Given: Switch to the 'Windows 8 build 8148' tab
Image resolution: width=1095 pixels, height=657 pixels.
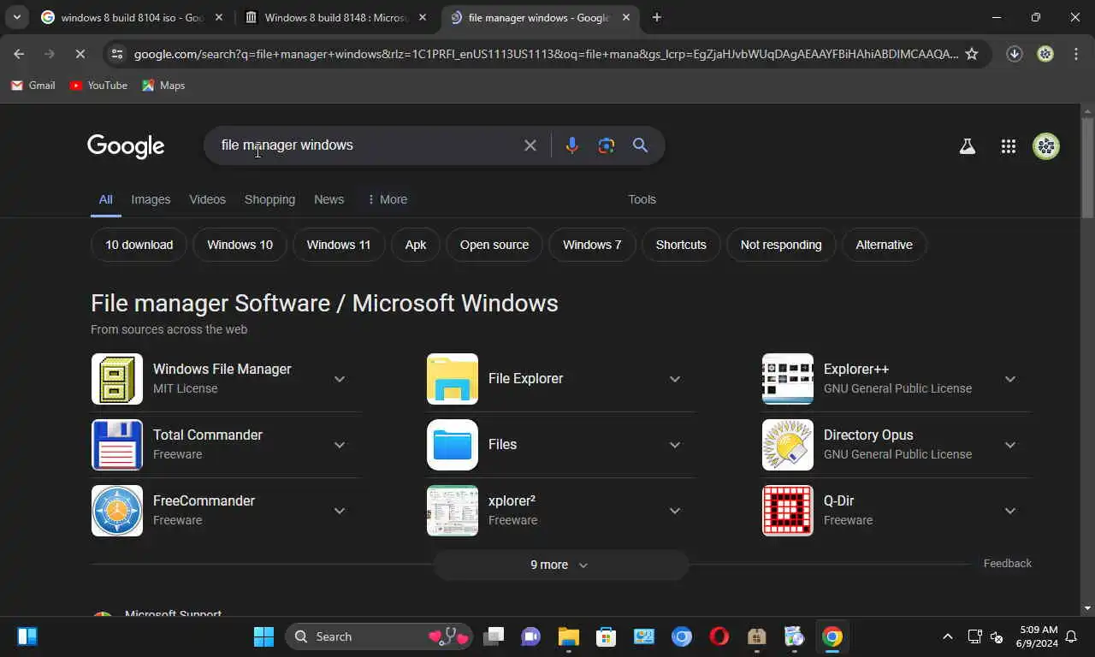Looking at the screenshot, I should (336, 17).
